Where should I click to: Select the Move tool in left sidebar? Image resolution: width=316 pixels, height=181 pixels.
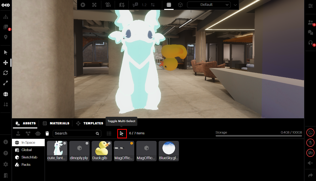click(x=6, y=63)
